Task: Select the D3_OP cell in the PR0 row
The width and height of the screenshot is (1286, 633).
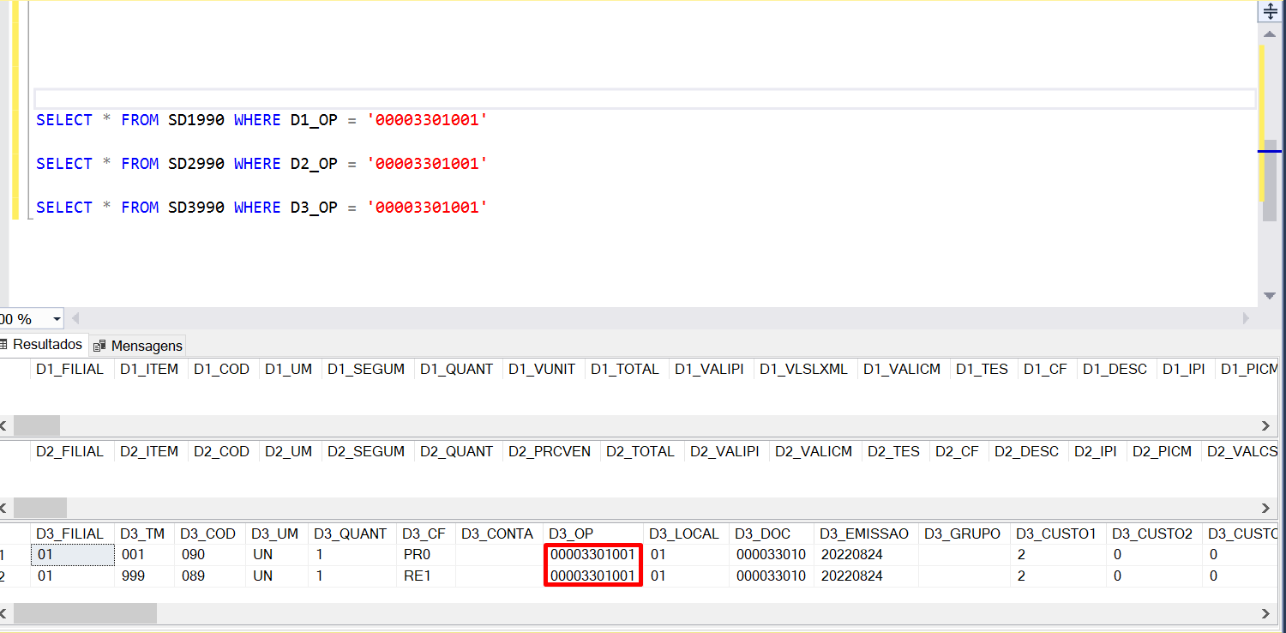Action: coord(593,555)
